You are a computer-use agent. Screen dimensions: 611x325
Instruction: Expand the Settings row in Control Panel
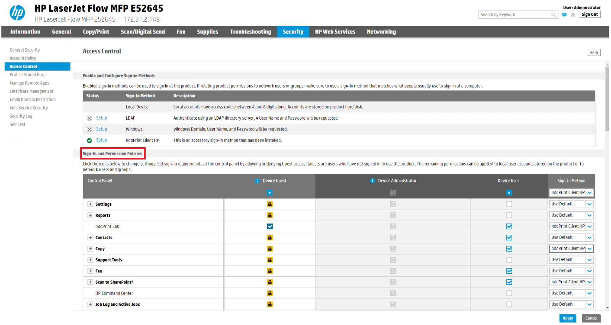pos(90,204)
